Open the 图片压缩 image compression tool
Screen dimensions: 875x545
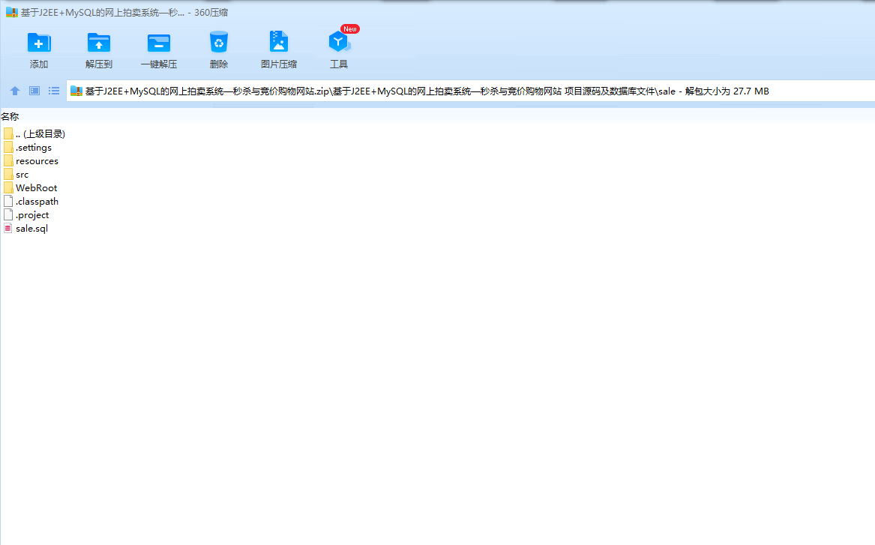[x=278, y=42]
